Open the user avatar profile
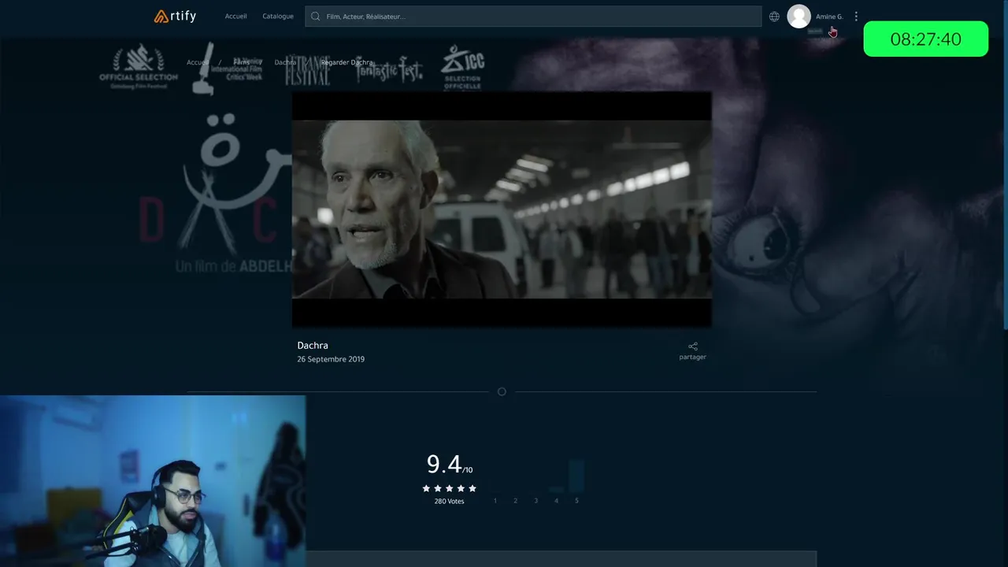Screen dimensions: 1008x567 (x=799, y=17)
